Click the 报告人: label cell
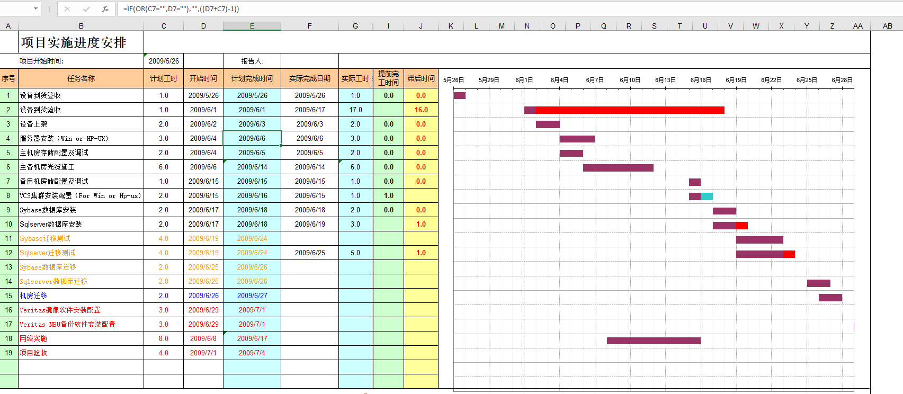The width and height of the screenshot is (903, 394). click(x=252, y=61)
